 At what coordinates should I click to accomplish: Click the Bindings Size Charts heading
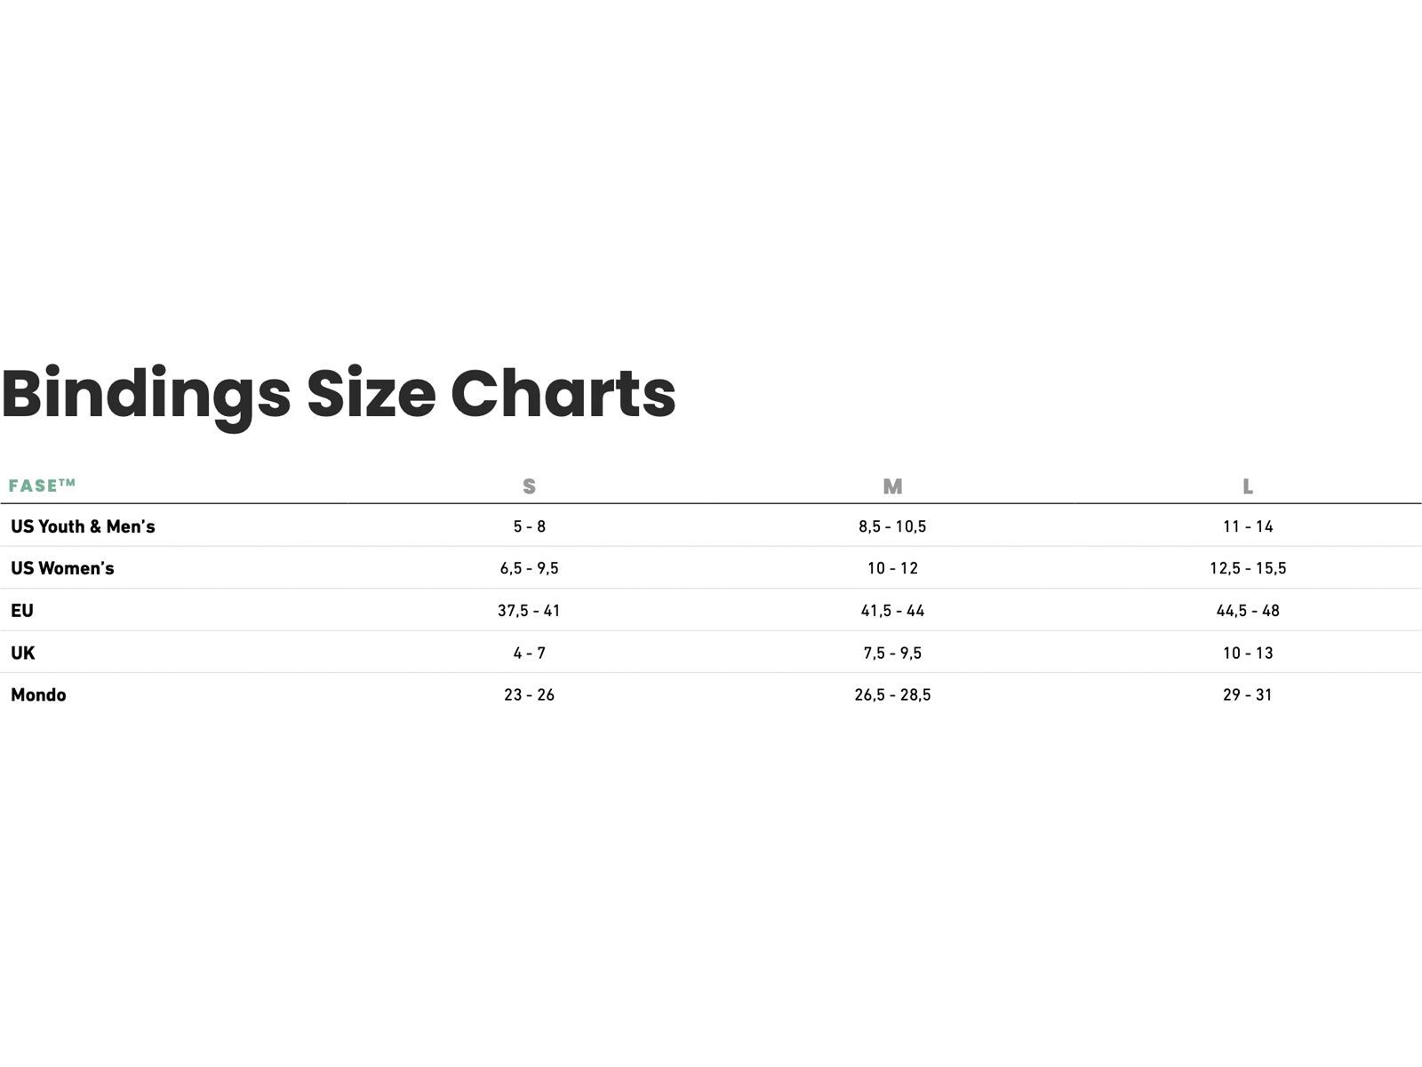[339, 394]
